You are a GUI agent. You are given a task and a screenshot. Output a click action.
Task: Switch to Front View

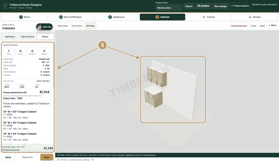coord(77,26)
